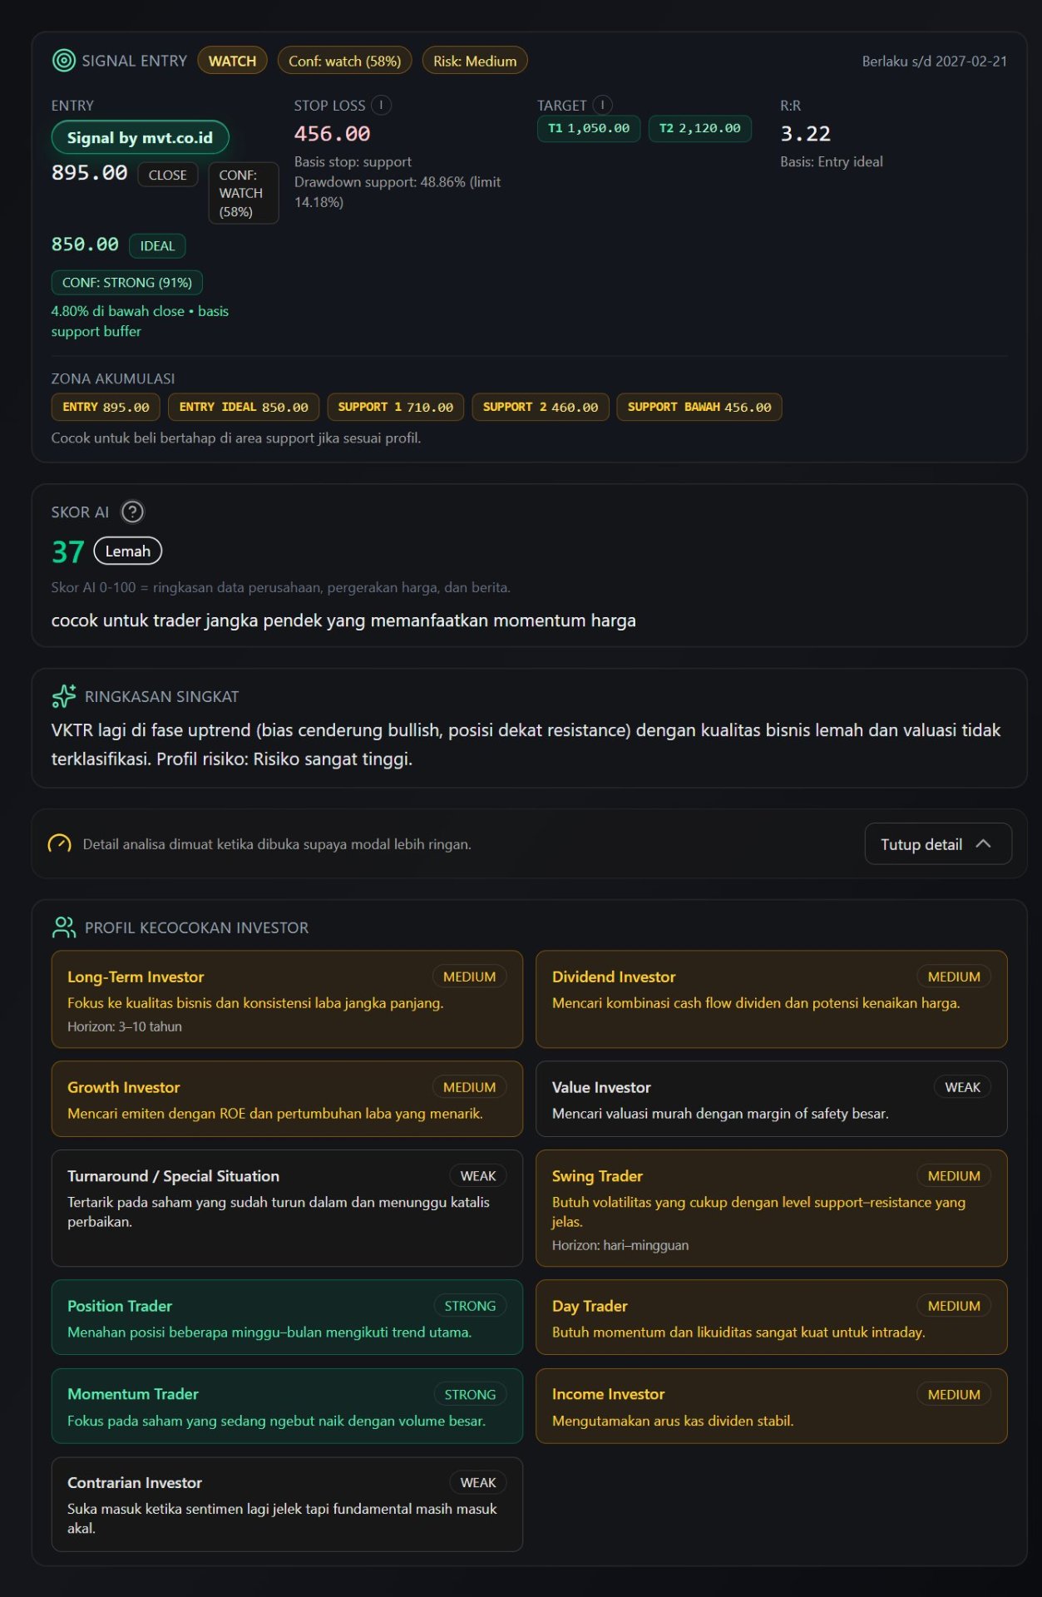Open the Momentum Trader profile card
Screen dimensions: 1042x1597
click(287, 1406)
